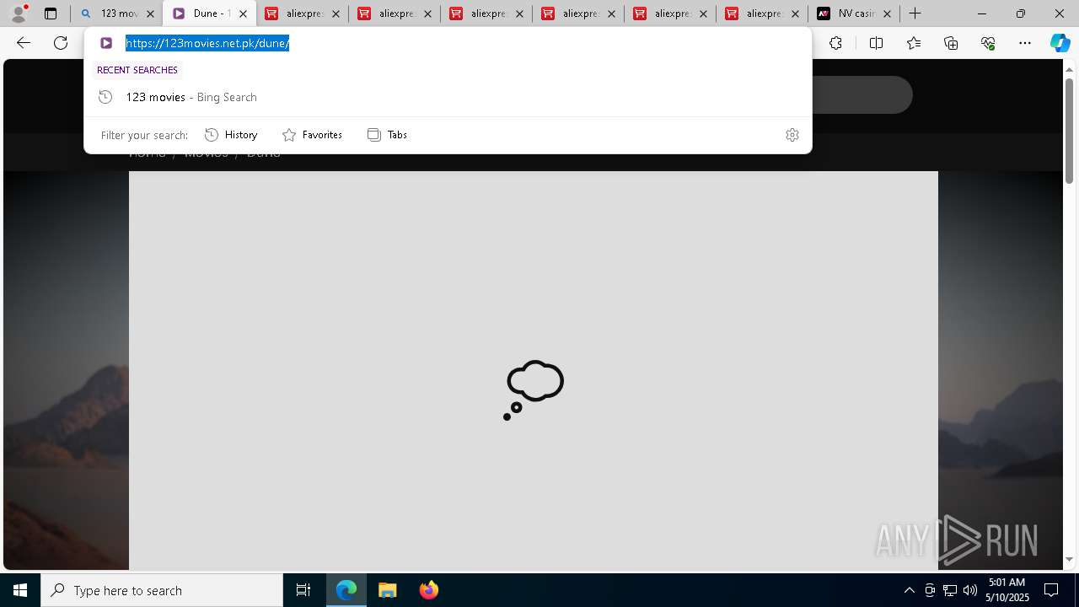The width and height of the screenshot is (1079, 607).
Task: Launch the Copilot icon
Action: pos(1060,43)
